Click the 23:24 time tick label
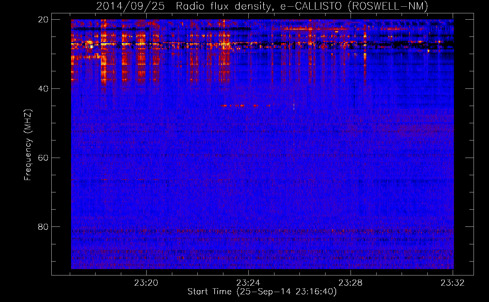Image resolution: width=489 pixels, height=302 pixels. pyautogui.click(x=248, y=283)
